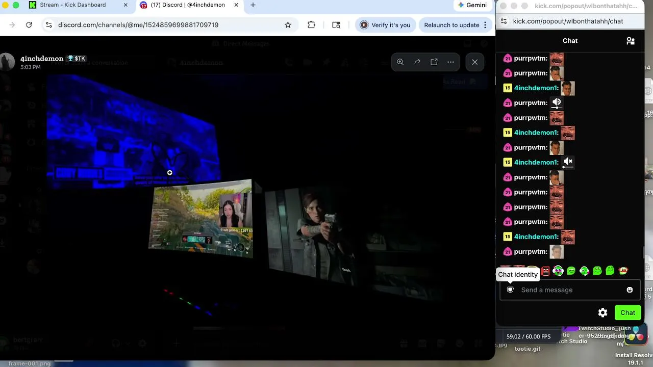
Task: Click the $TK server tag badge
Action: point(77,59)
